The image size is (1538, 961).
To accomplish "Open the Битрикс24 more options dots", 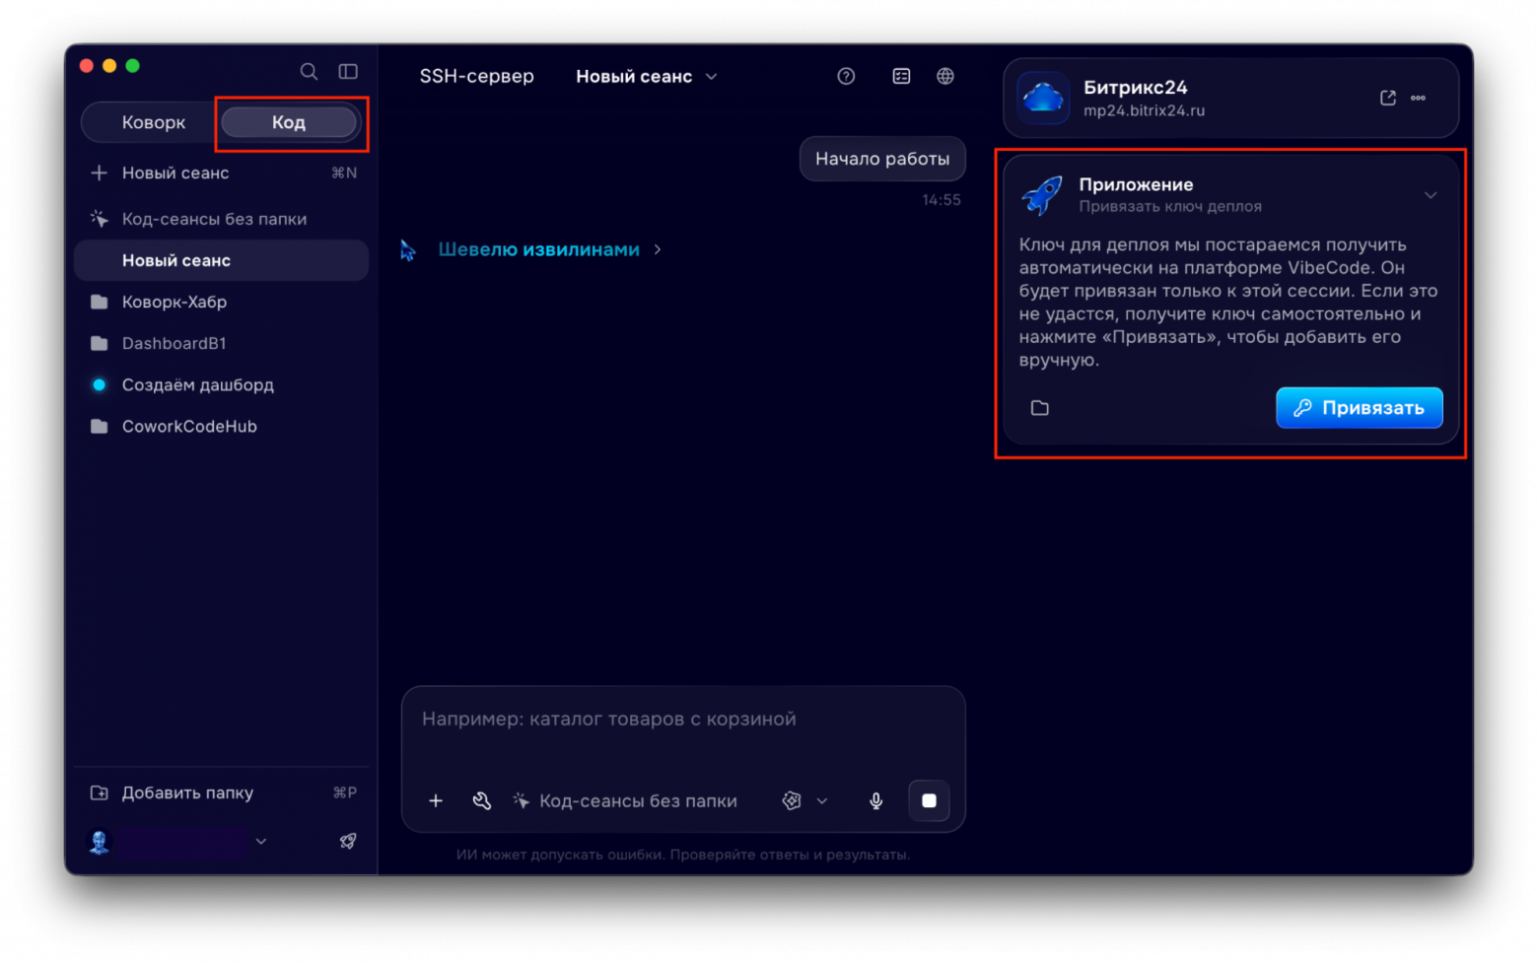I will [1419, 98].
